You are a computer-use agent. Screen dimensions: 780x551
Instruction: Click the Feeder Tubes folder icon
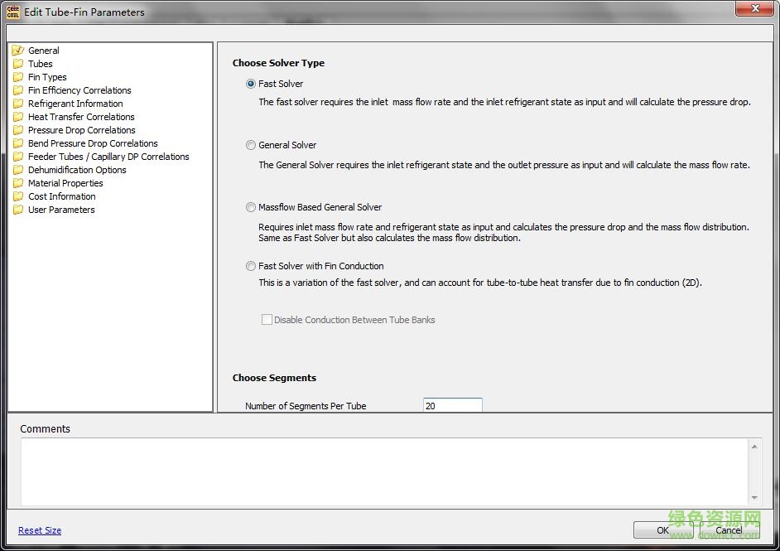click(x=18, y=157)
